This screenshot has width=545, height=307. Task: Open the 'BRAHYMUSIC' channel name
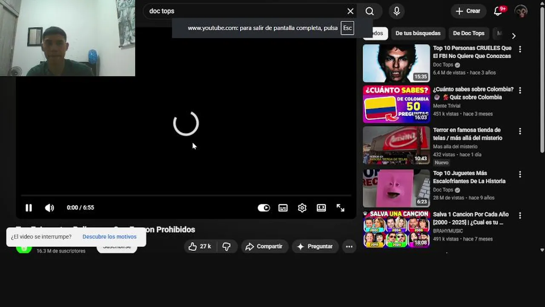click(448, 231)
